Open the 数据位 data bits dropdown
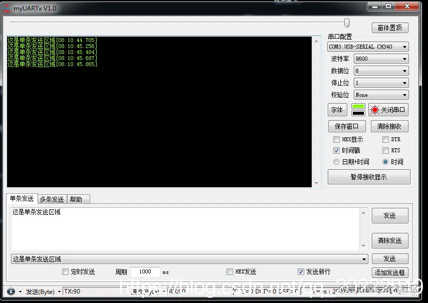Viewport: 428px width, 303px height. click(x=381, y=71)
